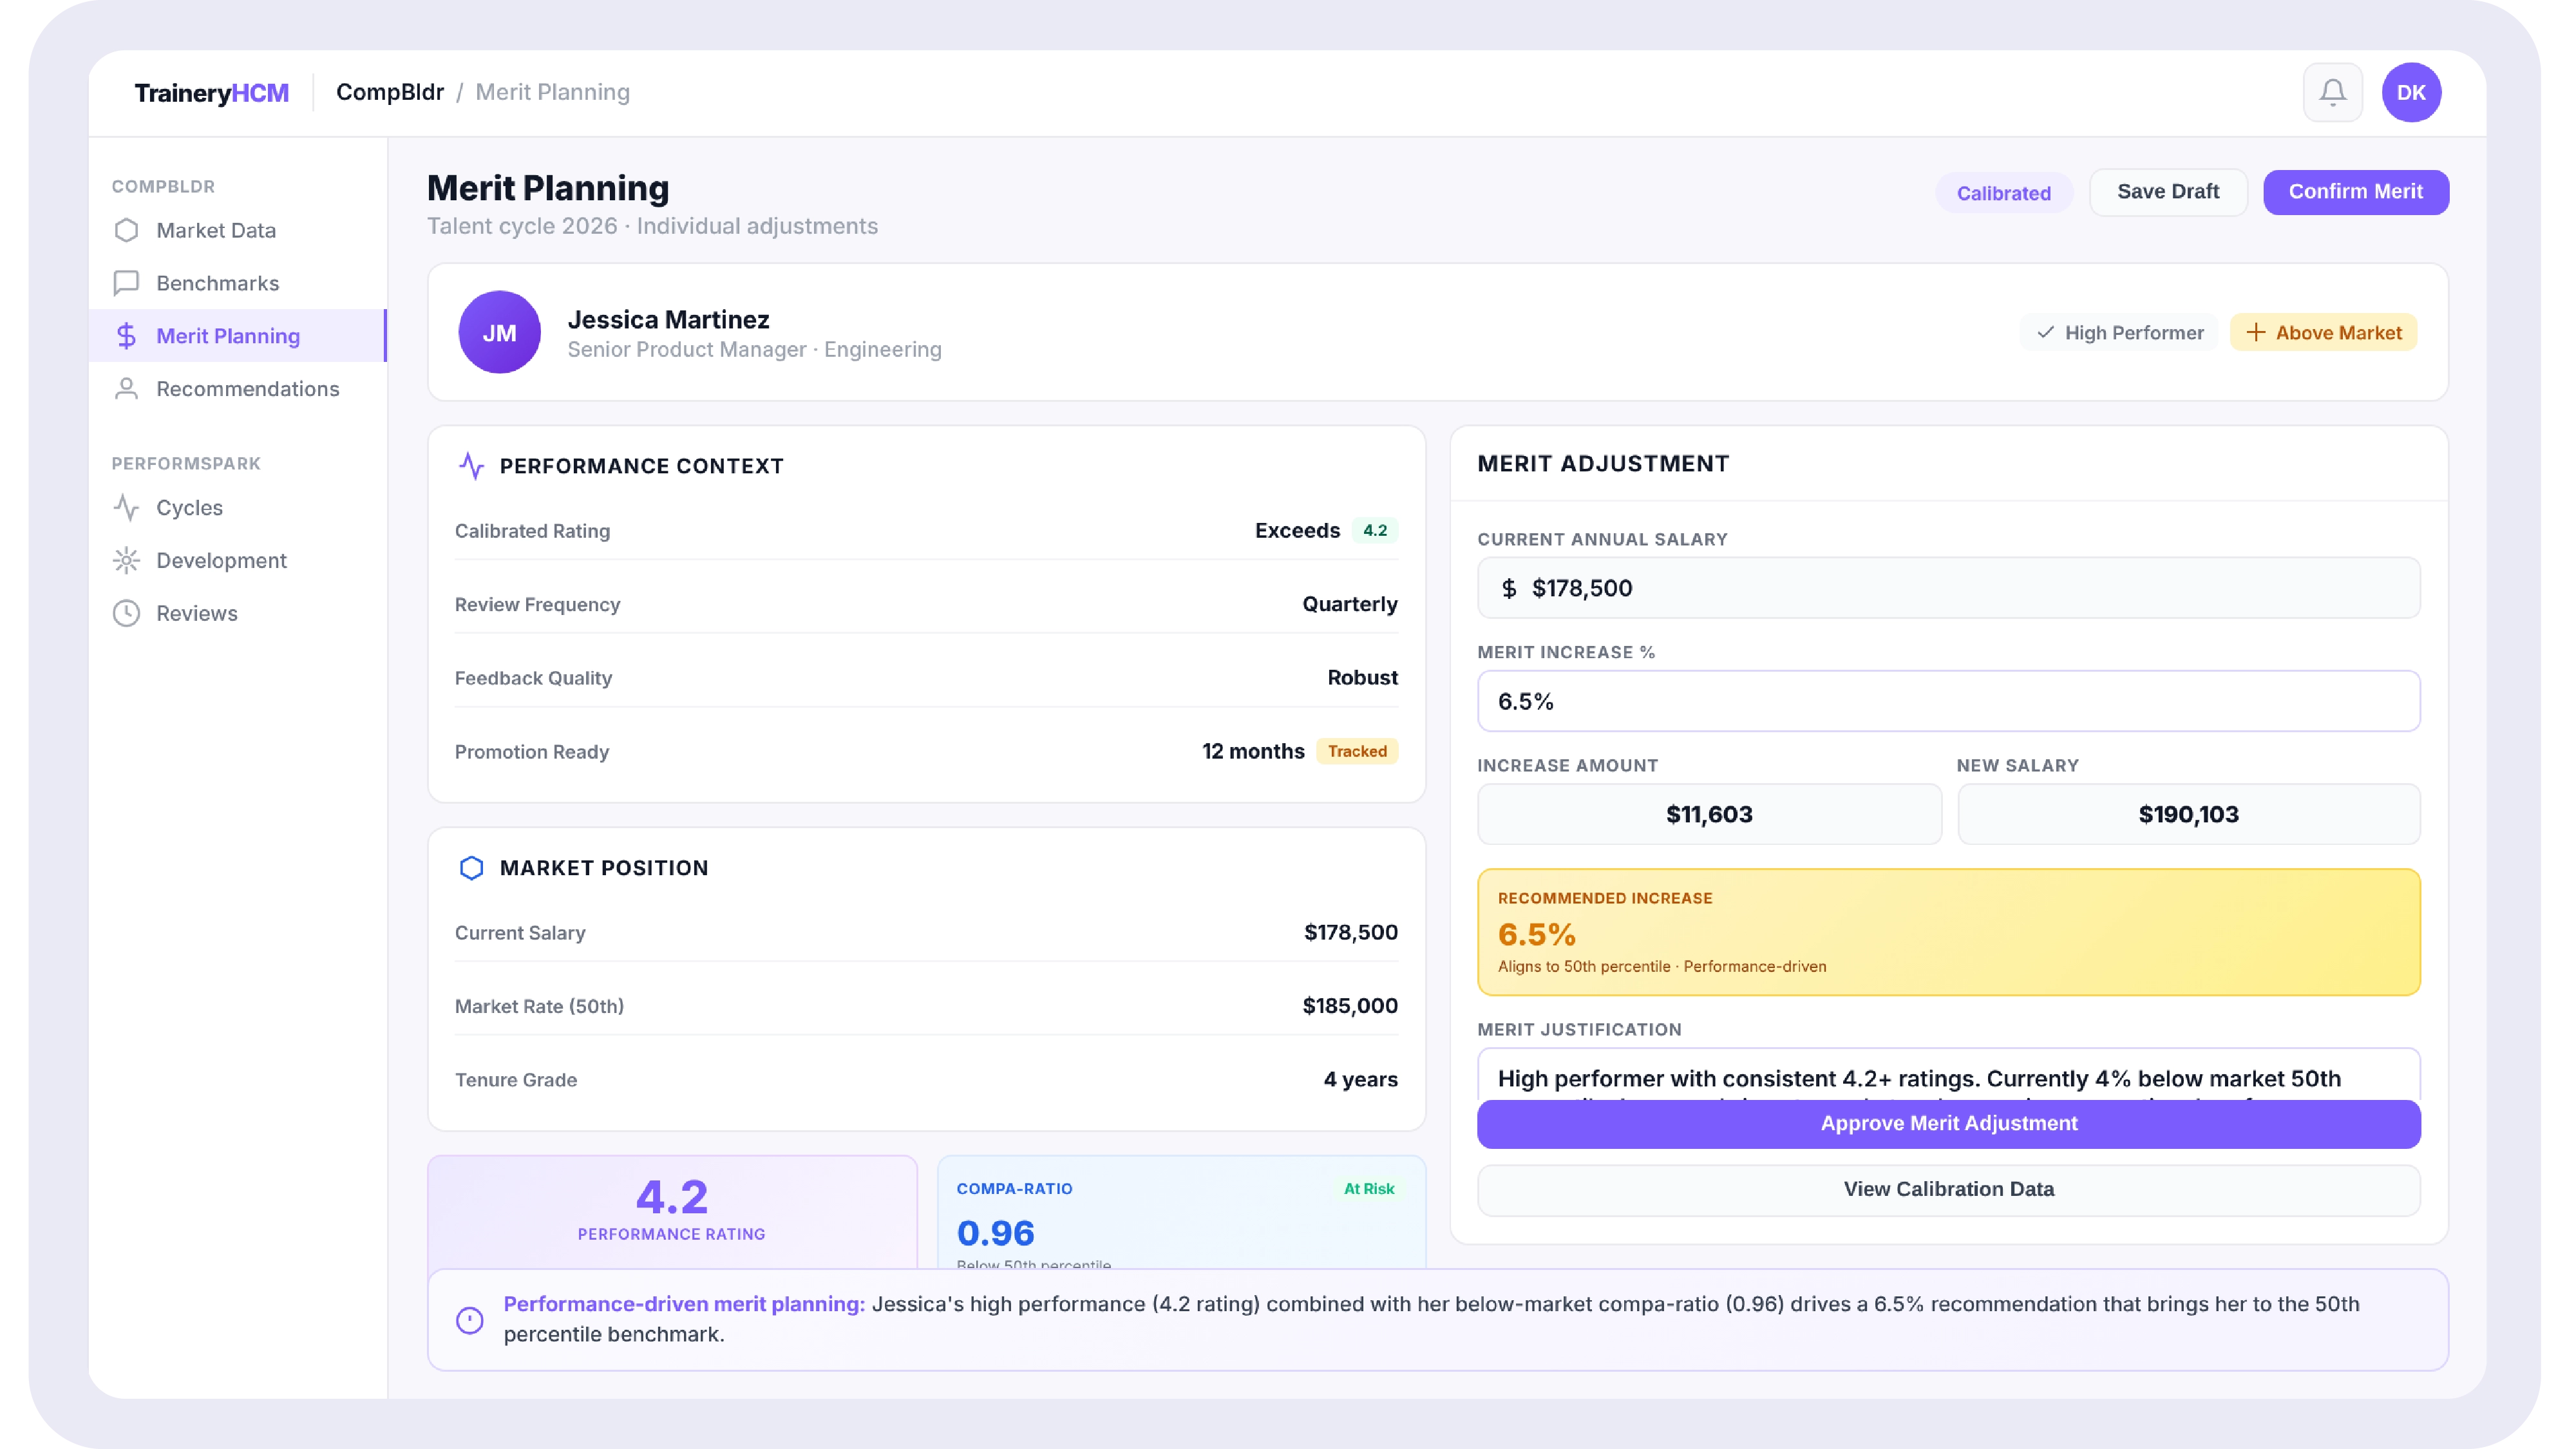2576x1449 pixels.
Task: Click Performance-driven merit planning heading text
Action: pyautogui.click(x=684, y=1304)
